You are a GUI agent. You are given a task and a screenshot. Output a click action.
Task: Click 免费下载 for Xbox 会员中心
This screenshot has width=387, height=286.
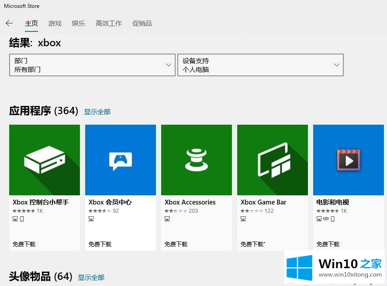point(100,244)
